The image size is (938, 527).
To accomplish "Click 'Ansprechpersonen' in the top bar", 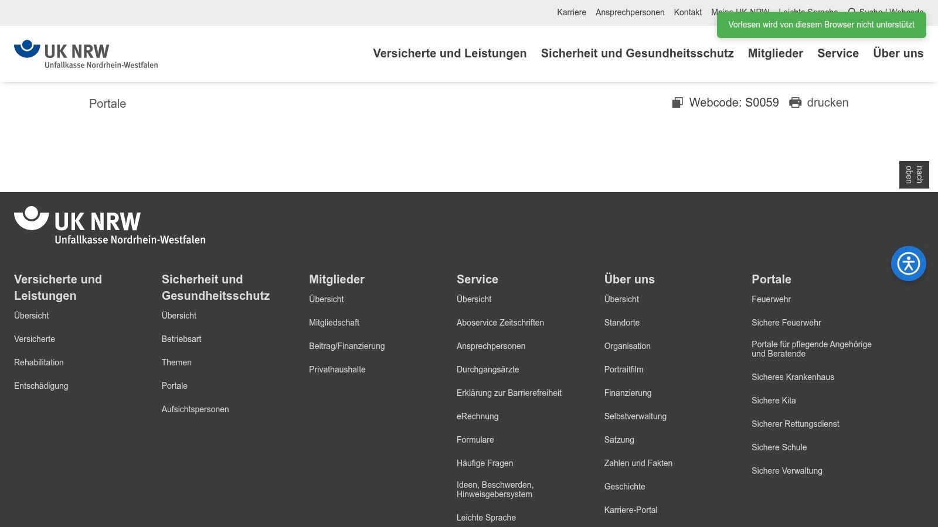I will (x=630, y=12).
